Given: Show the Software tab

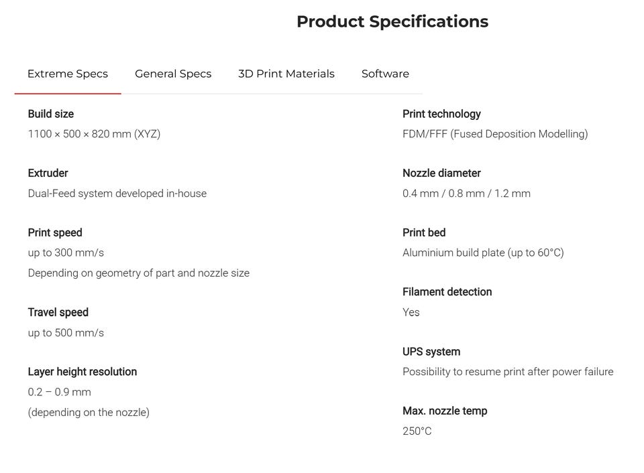Looking at the screenshot, I should tap(385, 74).
